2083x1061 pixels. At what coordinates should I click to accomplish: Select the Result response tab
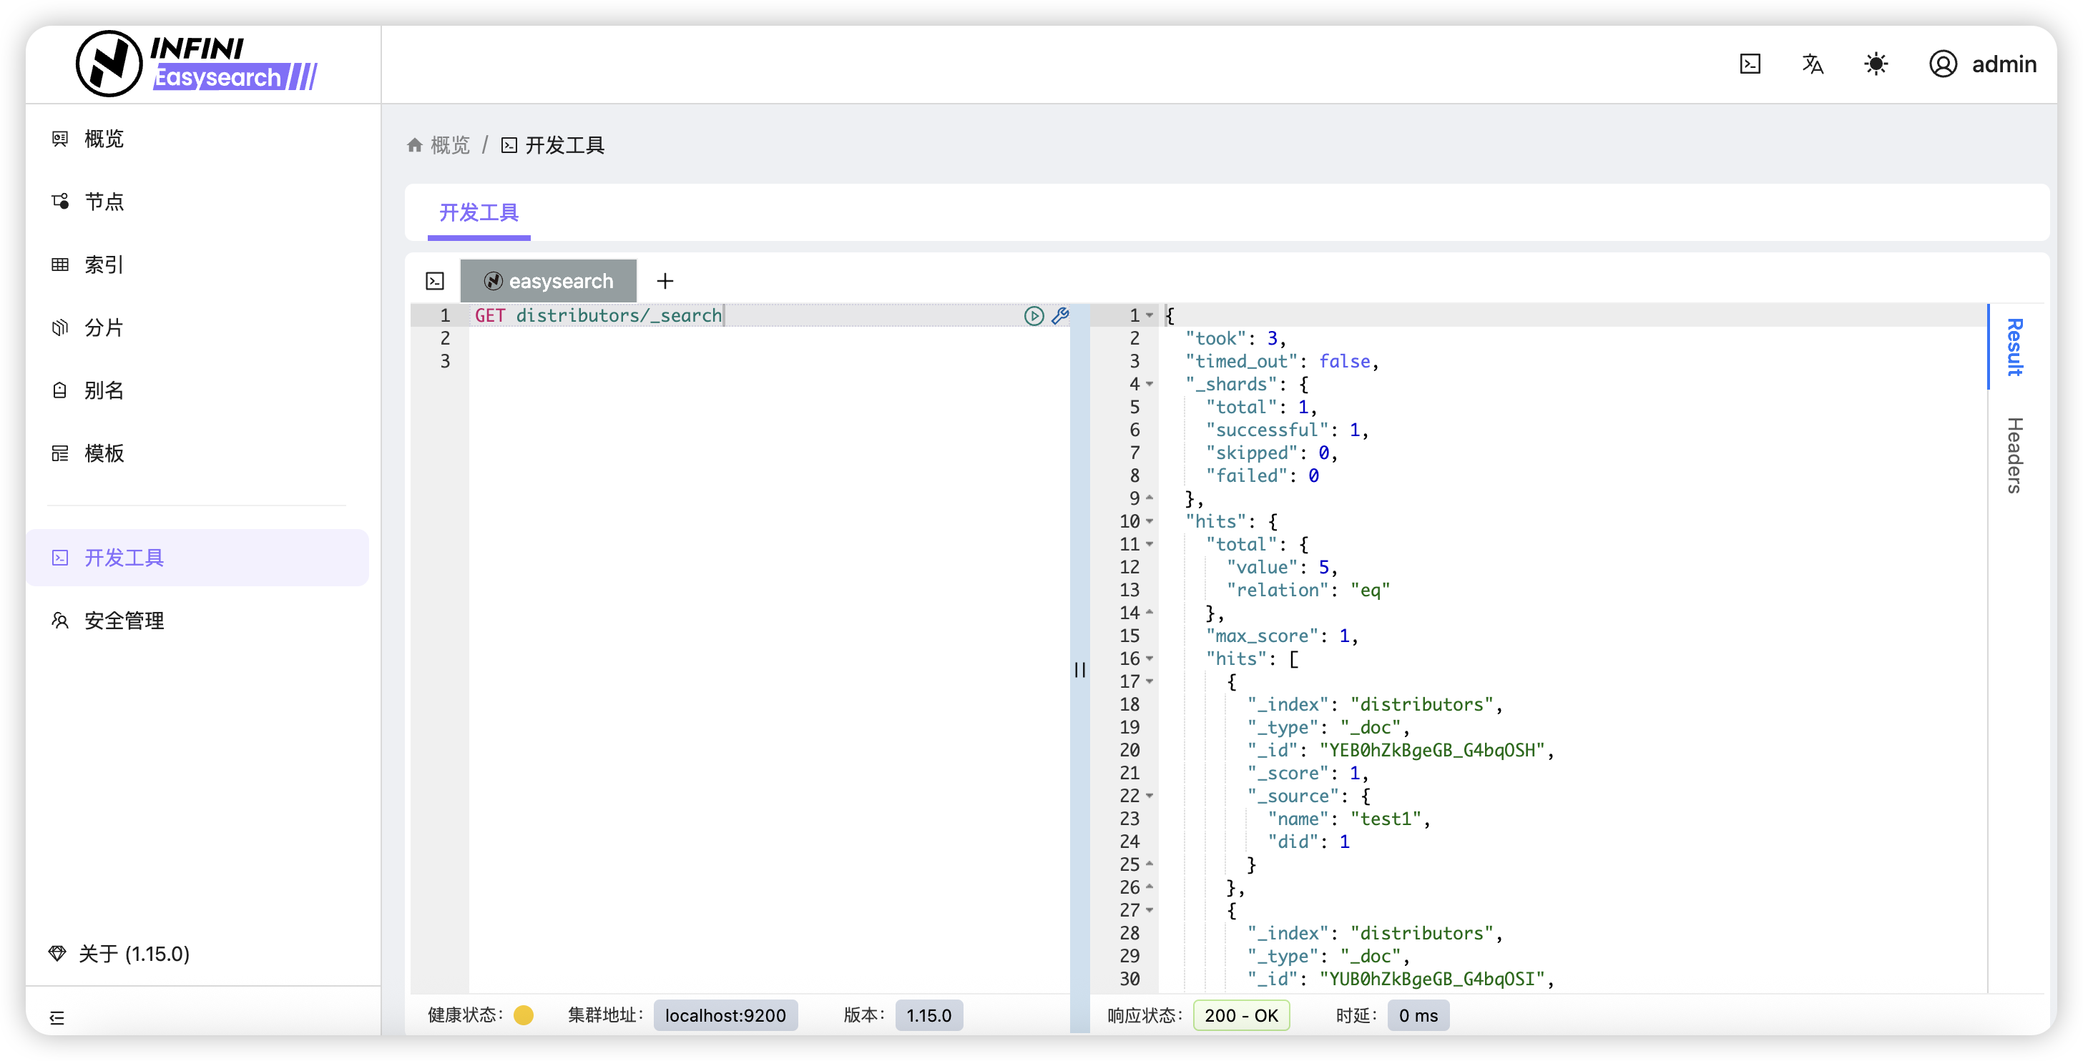2014,347
